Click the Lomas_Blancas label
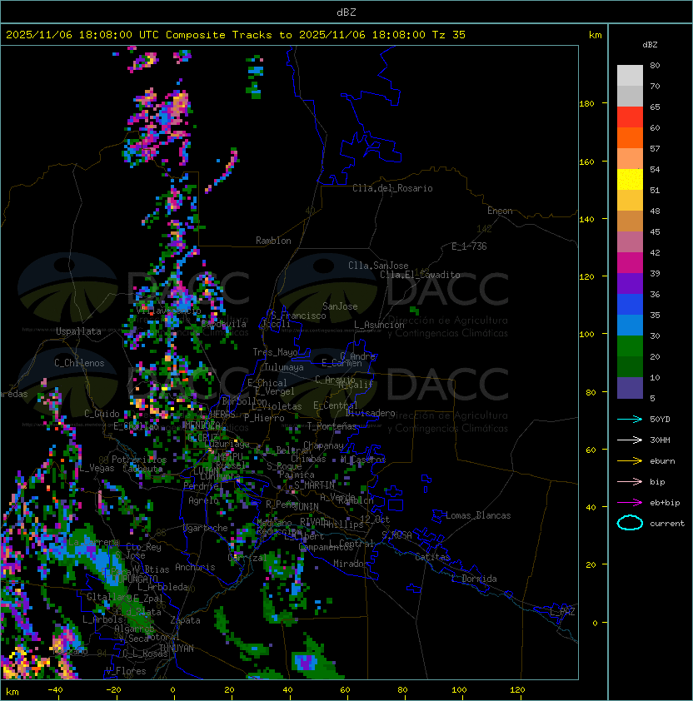The height and width of the screenshot is (701, 693). point(478,515)
